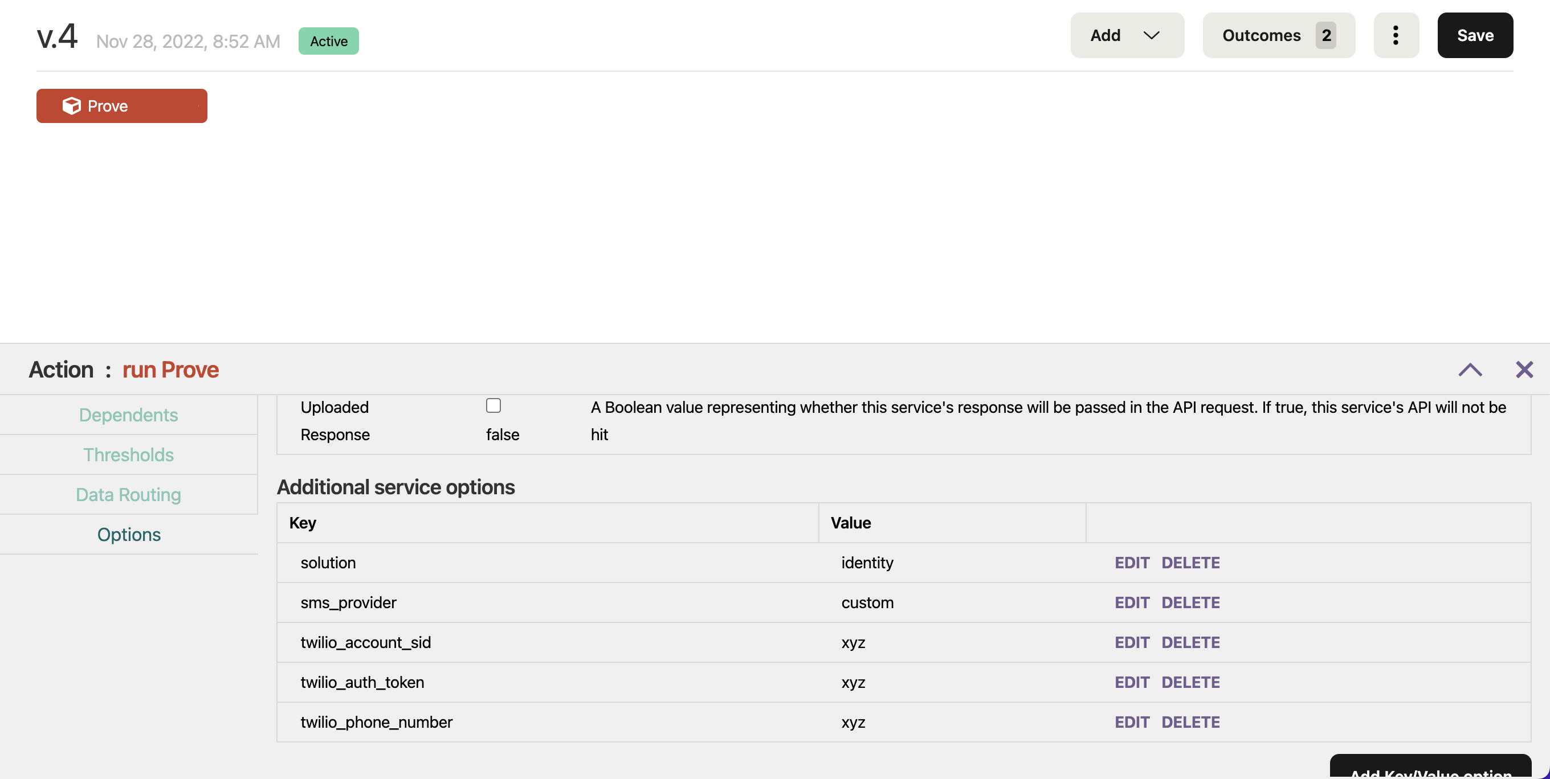Delete the twilio_account_sid option
The width and height of the screenshot is (1550, 779).
coord(1190,642)
